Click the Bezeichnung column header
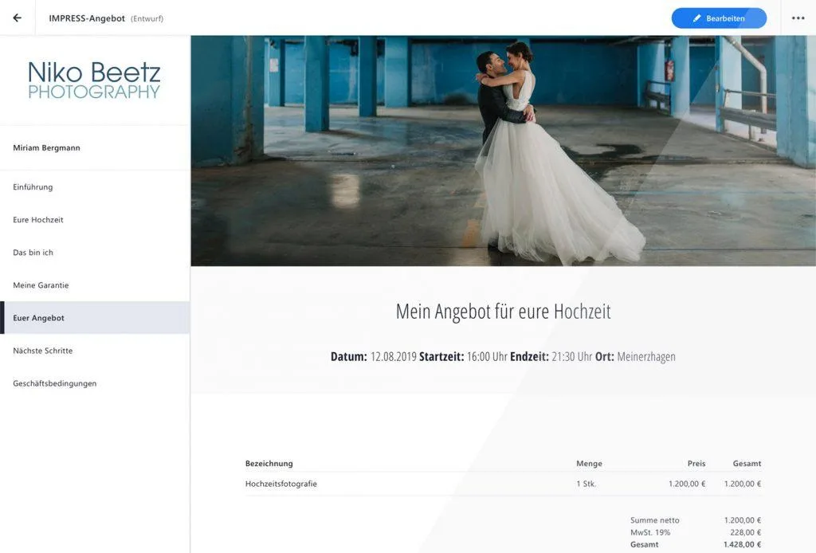Image resolution: width=816 pixels, height=553 pixels. [269, 464]
